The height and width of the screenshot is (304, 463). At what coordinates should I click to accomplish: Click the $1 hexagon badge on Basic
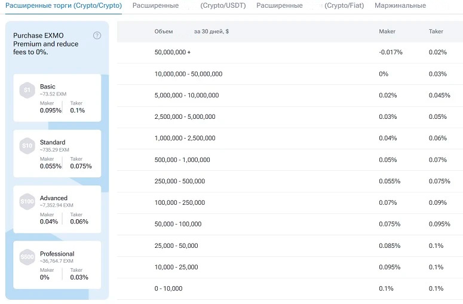click(x=27, y=90)
